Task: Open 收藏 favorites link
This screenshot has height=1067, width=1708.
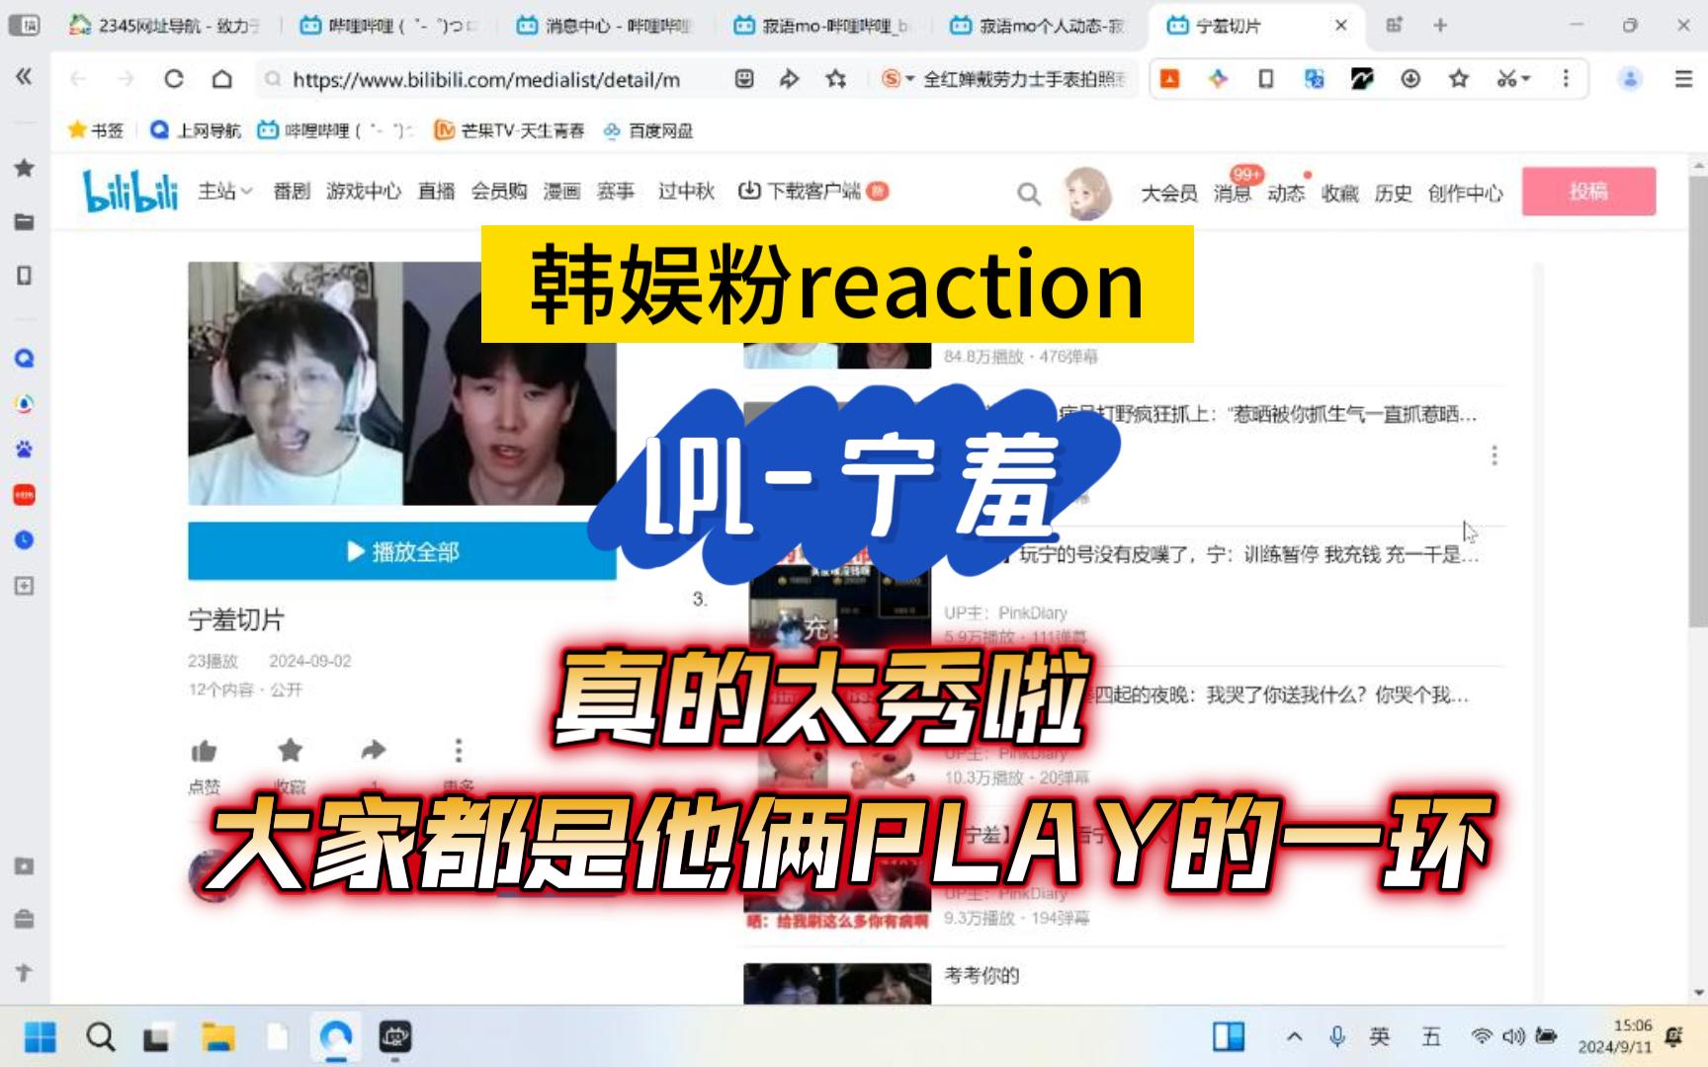Action: (1340, 194)
